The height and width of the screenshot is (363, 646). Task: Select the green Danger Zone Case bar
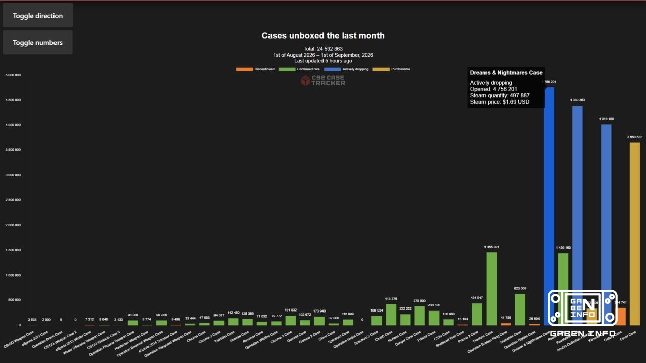click(419, 316)
